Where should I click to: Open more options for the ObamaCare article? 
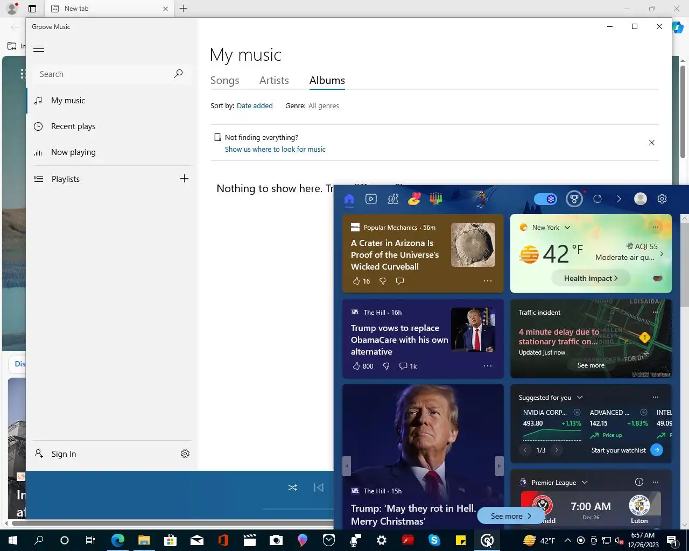click(488, 366)
